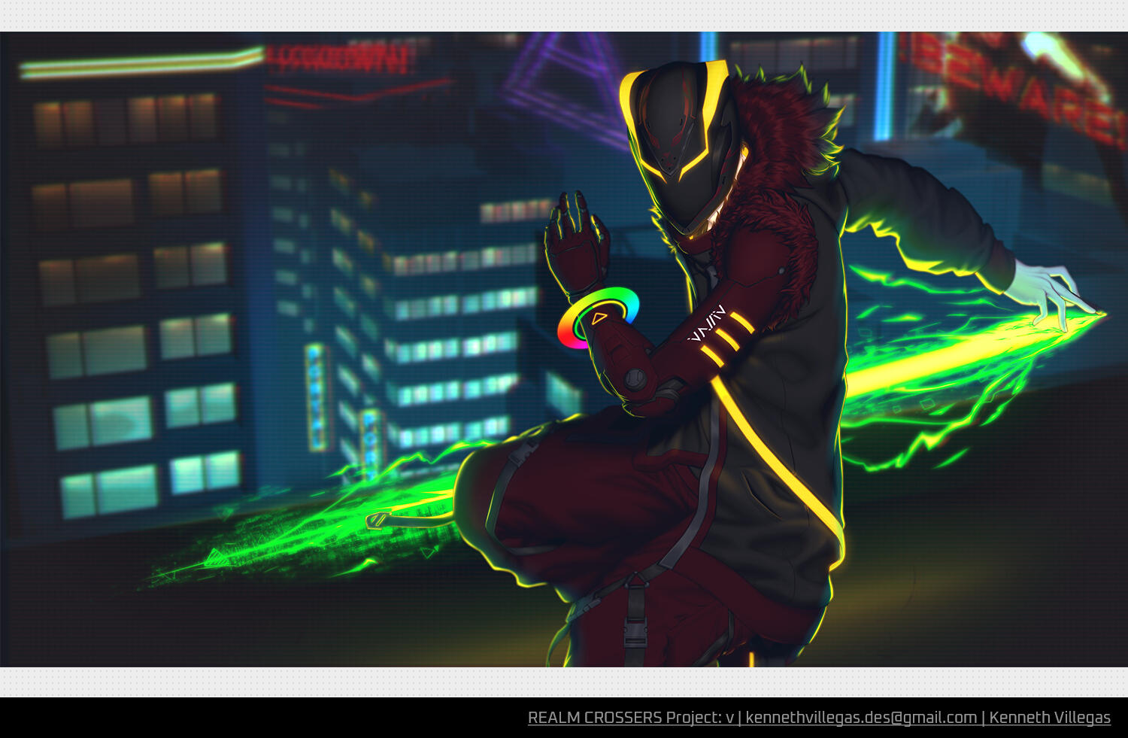Screen dimensions: 1128x738
Task: Click the red neon sign atop left building
Action: 338,58
